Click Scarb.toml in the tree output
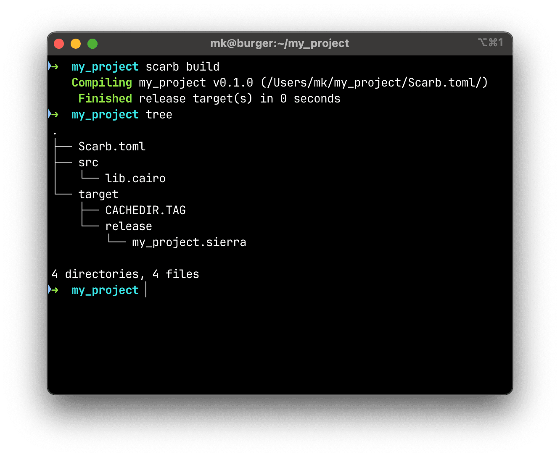 pyautogui.click(x=112, y=147)
